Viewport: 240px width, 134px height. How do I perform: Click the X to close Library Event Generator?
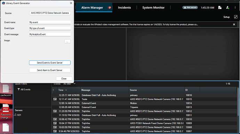(x=71, y=3)
